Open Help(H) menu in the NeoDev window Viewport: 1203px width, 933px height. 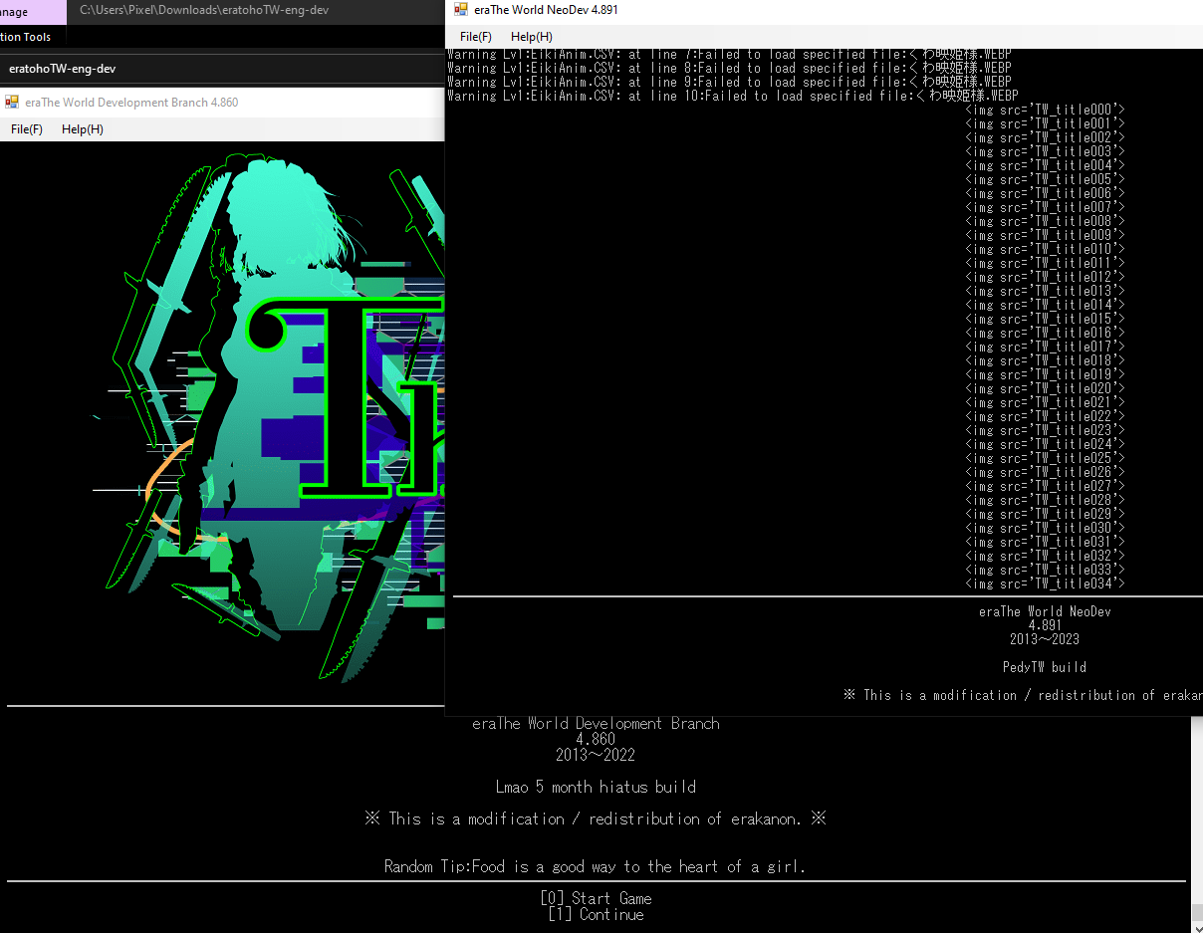[531, 37]
